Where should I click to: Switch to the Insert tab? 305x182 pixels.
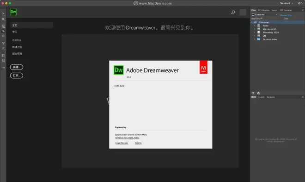coord(274,10)
